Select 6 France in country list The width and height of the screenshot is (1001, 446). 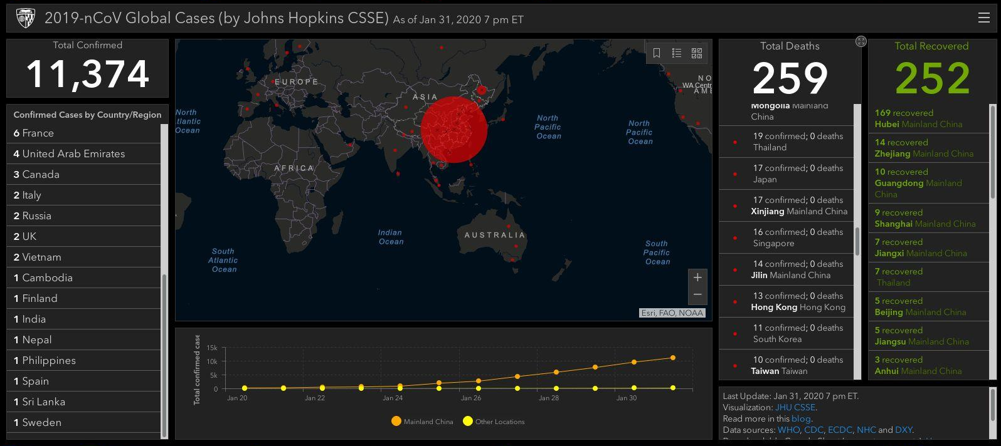click(83, 133)
